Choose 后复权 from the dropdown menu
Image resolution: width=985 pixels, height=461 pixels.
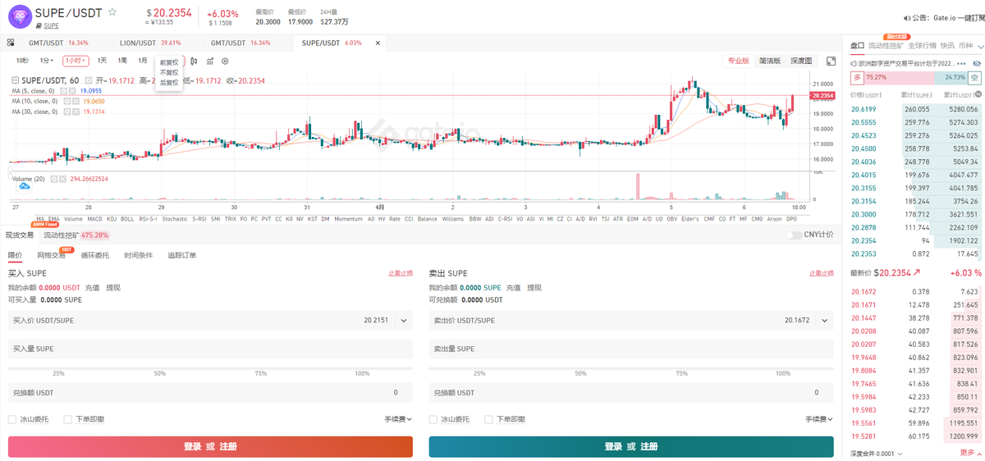click(168, 82)
